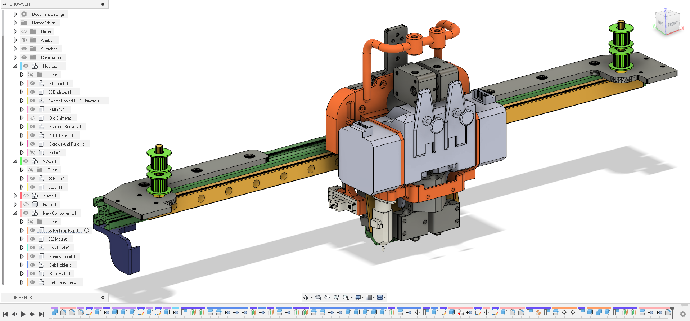Show the top-level Origin folder
This screenshot has height=321, width=690.
point(24,31)
